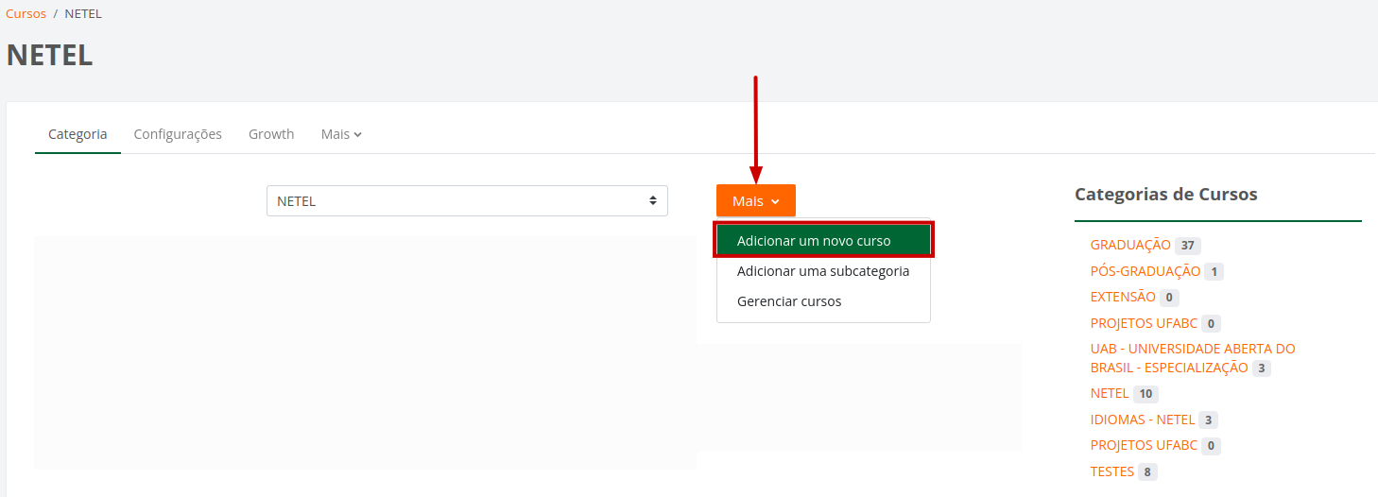Click the chevron icon on orange Mais button
Viewport: 1378px width, 497px height.
(775, 202)
